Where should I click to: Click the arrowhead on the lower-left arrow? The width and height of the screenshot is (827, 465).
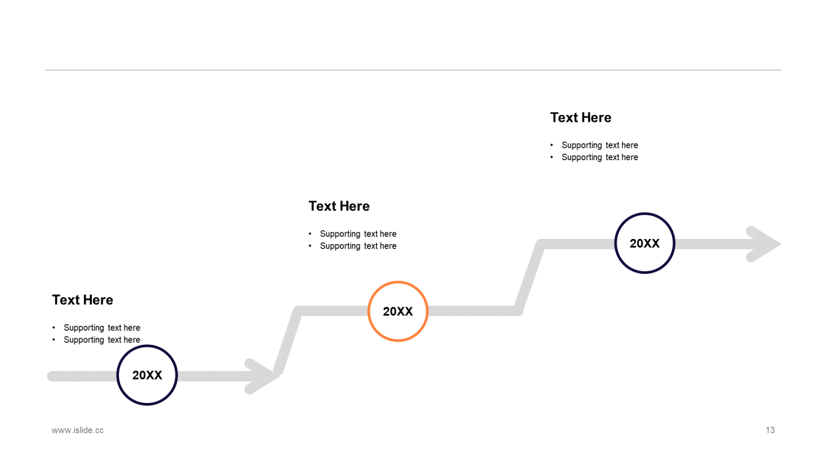point(262,376)
